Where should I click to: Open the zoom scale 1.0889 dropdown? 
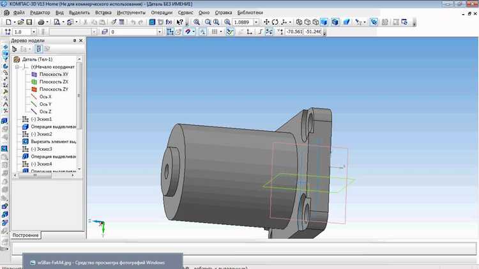(256, 22)
